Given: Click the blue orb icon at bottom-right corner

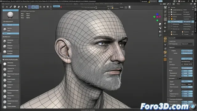Looking at the screenshot, I should (193, 106).
